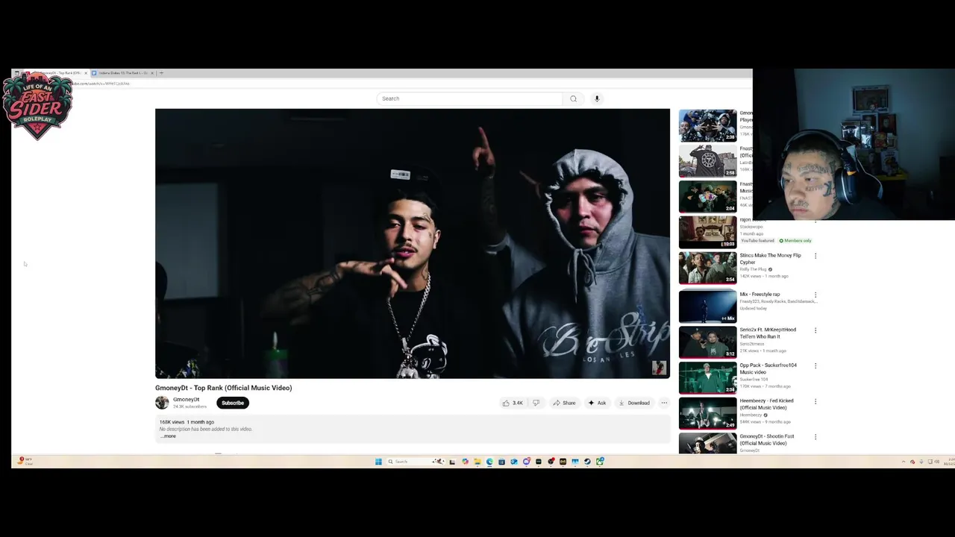Open the GmoneyDt channel name link

click(x=187, y=400)
